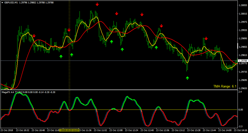Click the green up arrow near 11:00

(x=61, y=56)
